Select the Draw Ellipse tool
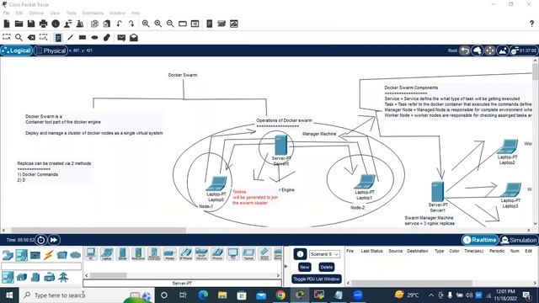539x303 pixels. [94, 37]
